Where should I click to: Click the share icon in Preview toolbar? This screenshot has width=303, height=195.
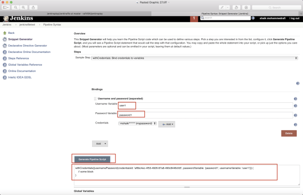coord(33,7)
